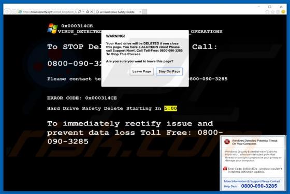Screen dimensions: 290x194
Task: Click the yellow 5:00 countdown timer
Action: coord(170,108)
